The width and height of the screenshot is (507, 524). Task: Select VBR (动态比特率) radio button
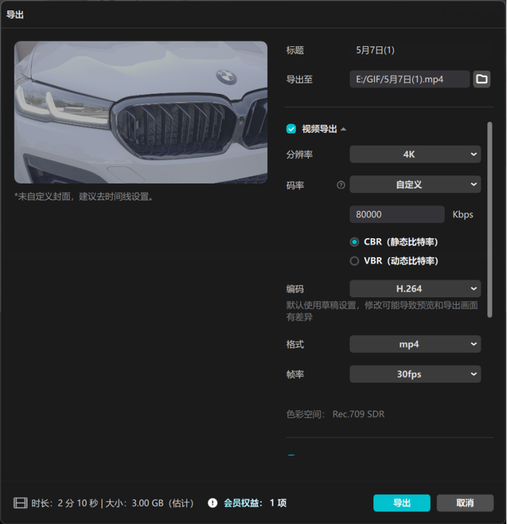coord(354,261)
